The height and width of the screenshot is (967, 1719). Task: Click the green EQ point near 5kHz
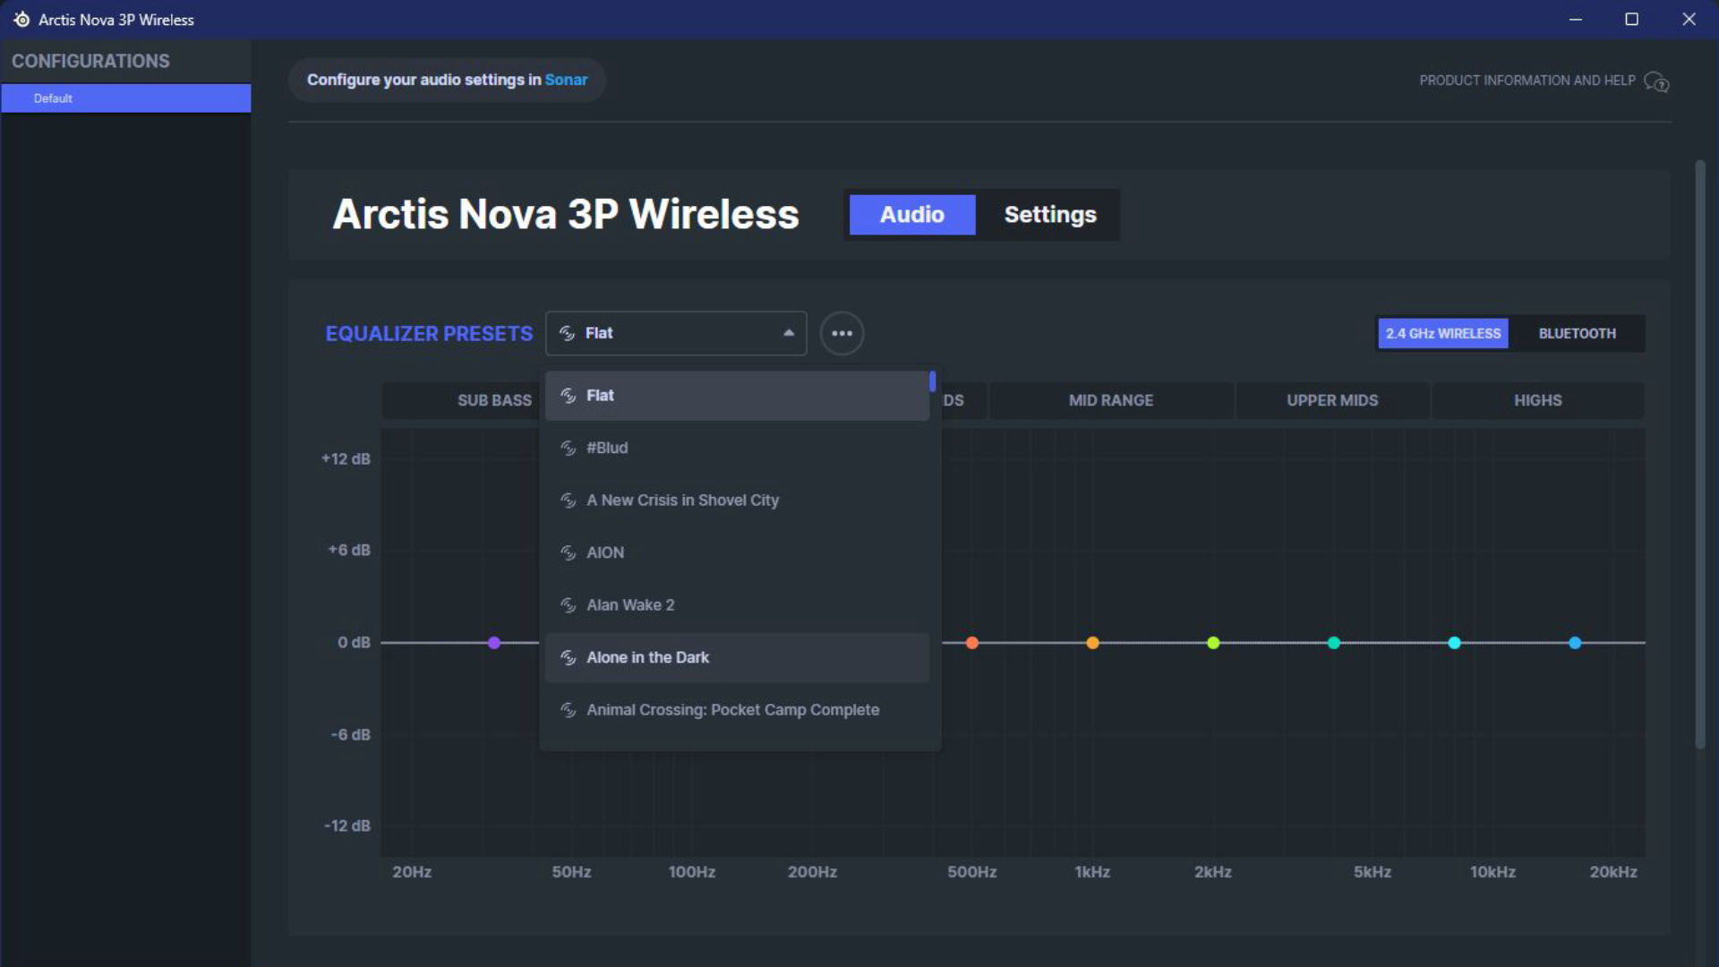[x=1334, y=643]
